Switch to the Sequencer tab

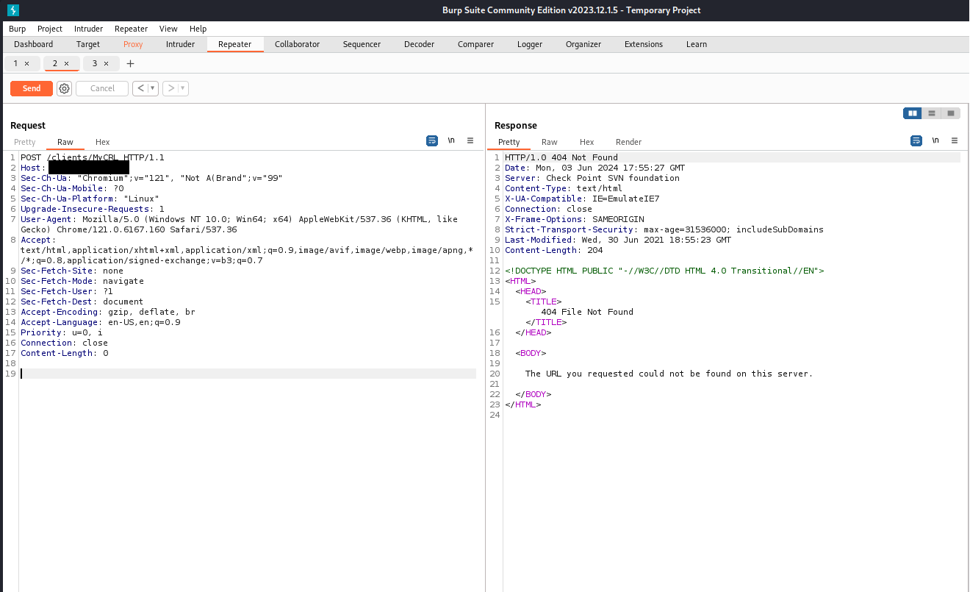click(x=362, y=44)
